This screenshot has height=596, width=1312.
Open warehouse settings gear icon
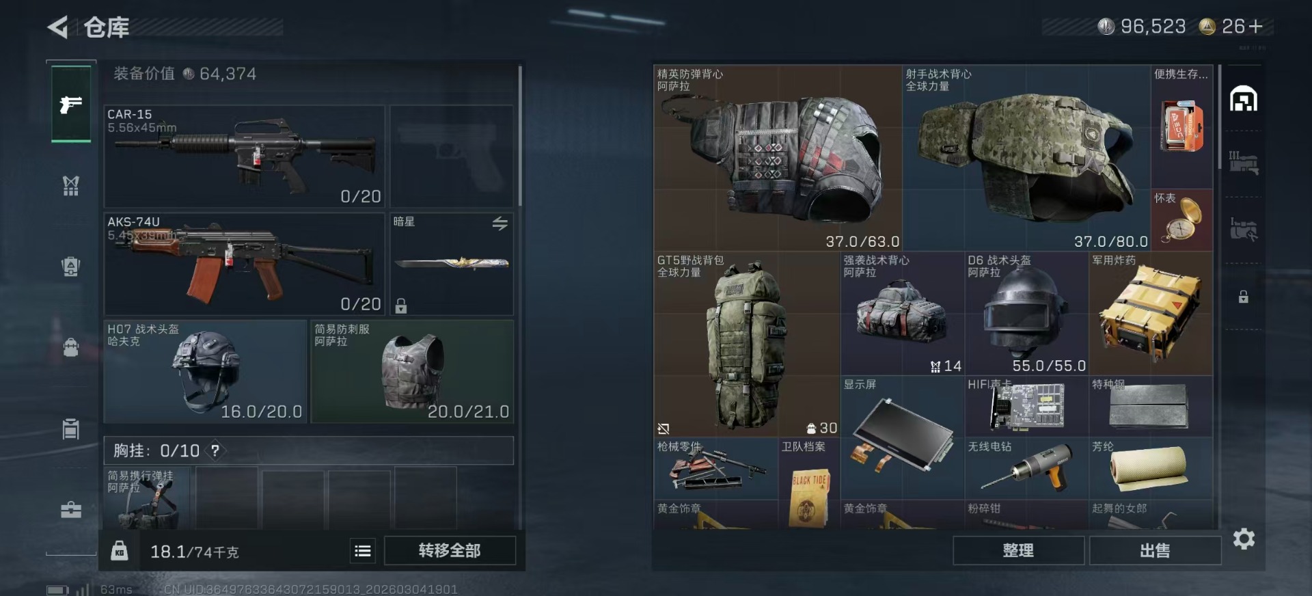point(1244,539)
